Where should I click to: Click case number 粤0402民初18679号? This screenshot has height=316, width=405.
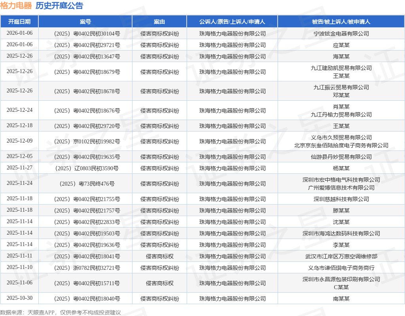pyautogui.click(x=97, y=72)
